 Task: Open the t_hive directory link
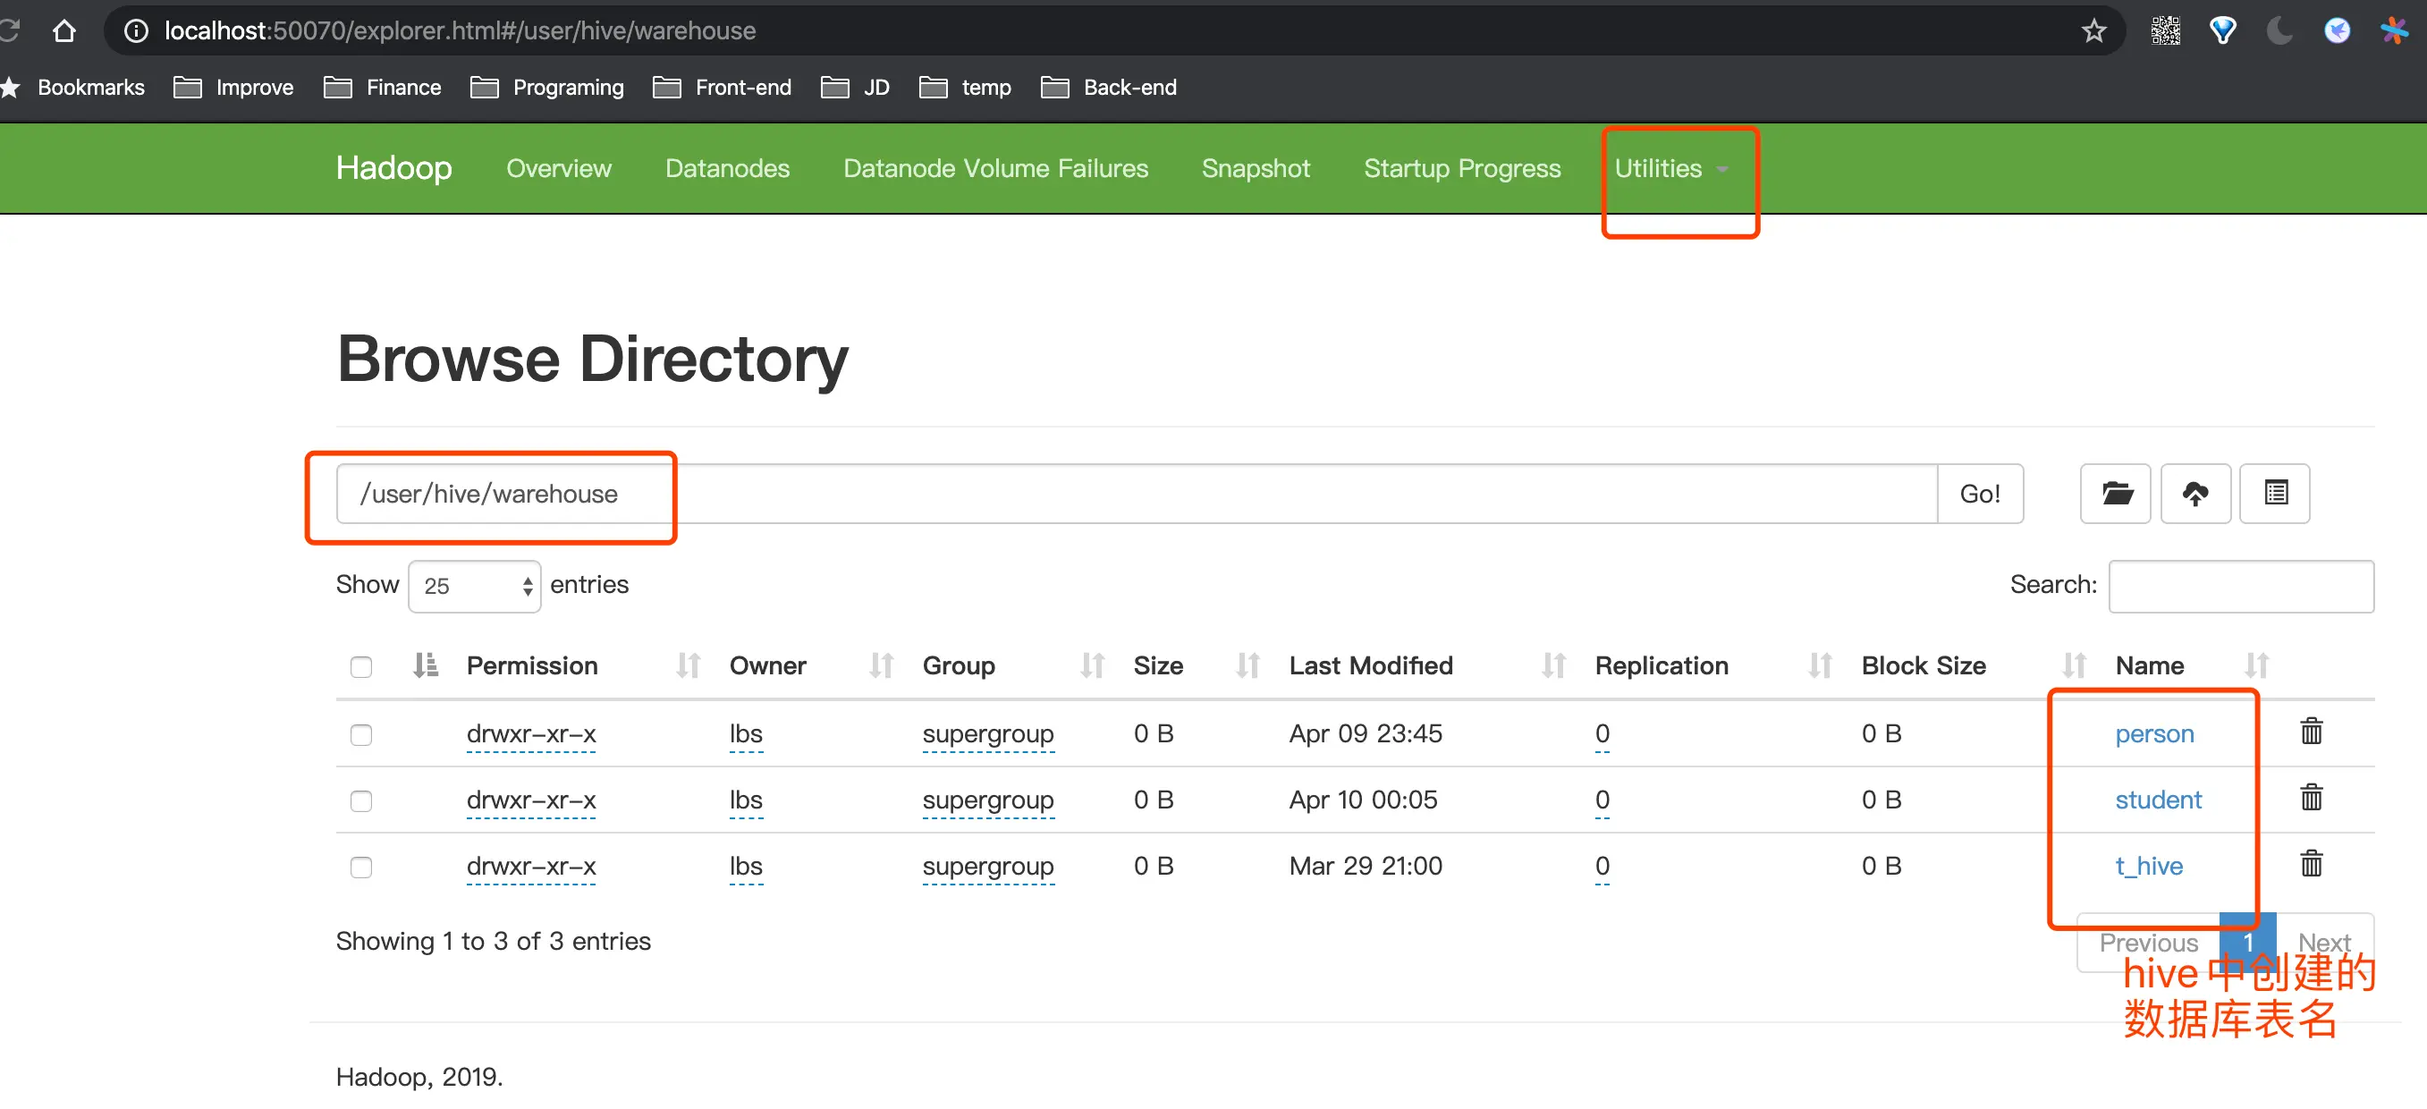click(2148, 865)
